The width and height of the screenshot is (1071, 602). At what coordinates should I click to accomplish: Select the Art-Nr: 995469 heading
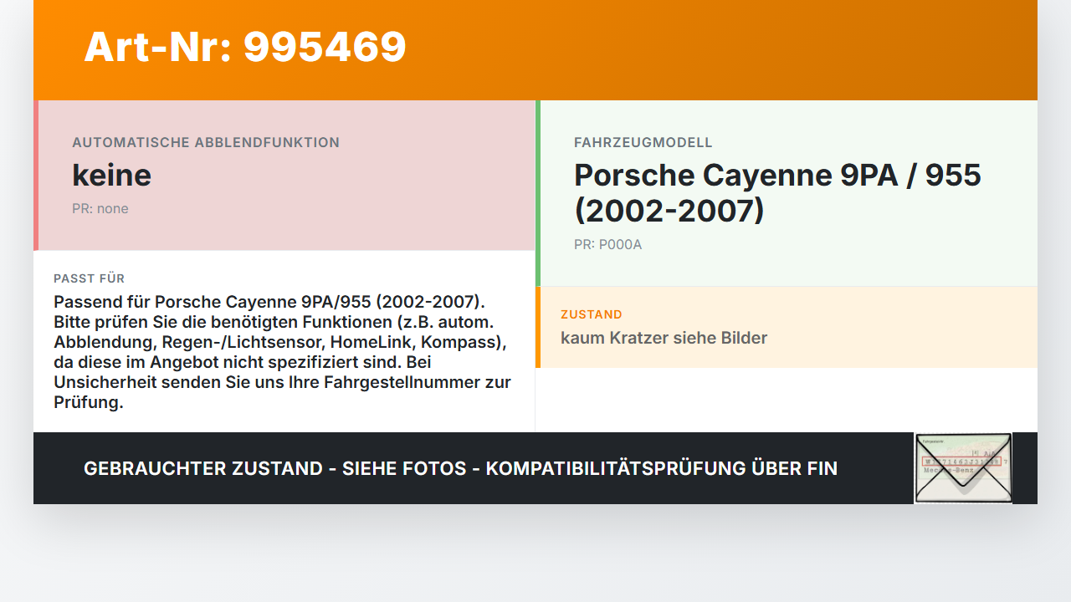click(245, 47)
